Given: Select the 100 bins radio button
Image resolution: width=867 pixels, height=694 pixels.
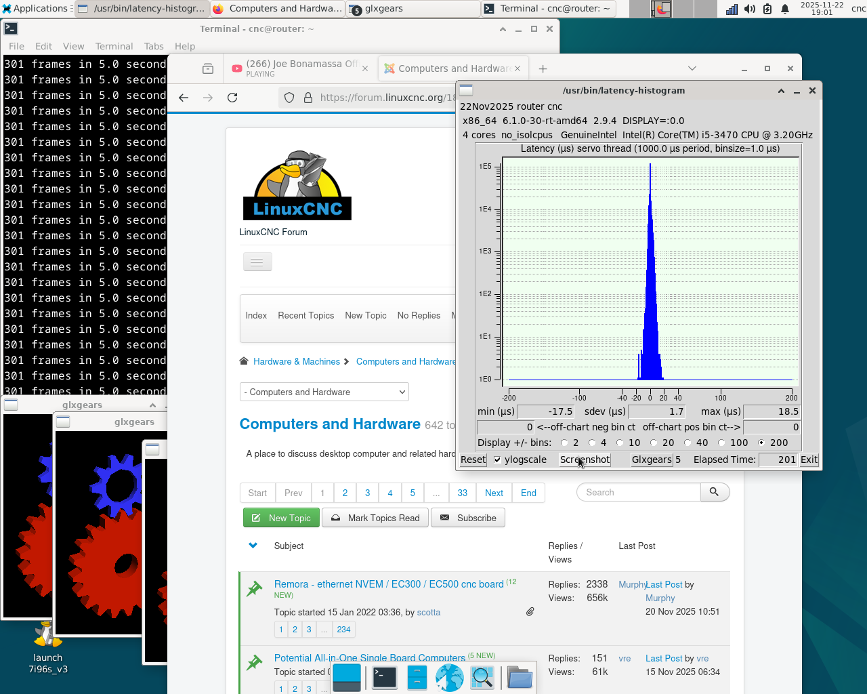Looking at the screenshot, I should (722, 443).
